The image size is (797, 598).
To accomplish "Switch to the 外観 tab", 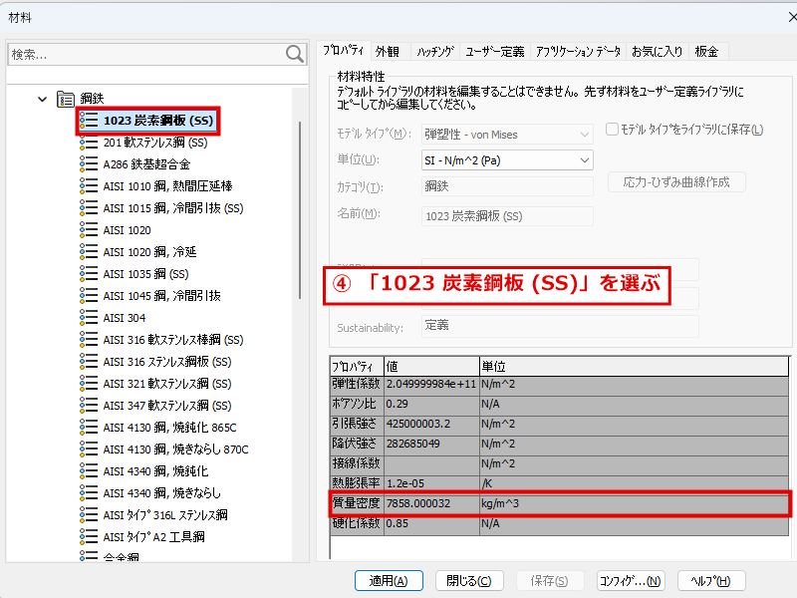I will click(x=388, y=52).
